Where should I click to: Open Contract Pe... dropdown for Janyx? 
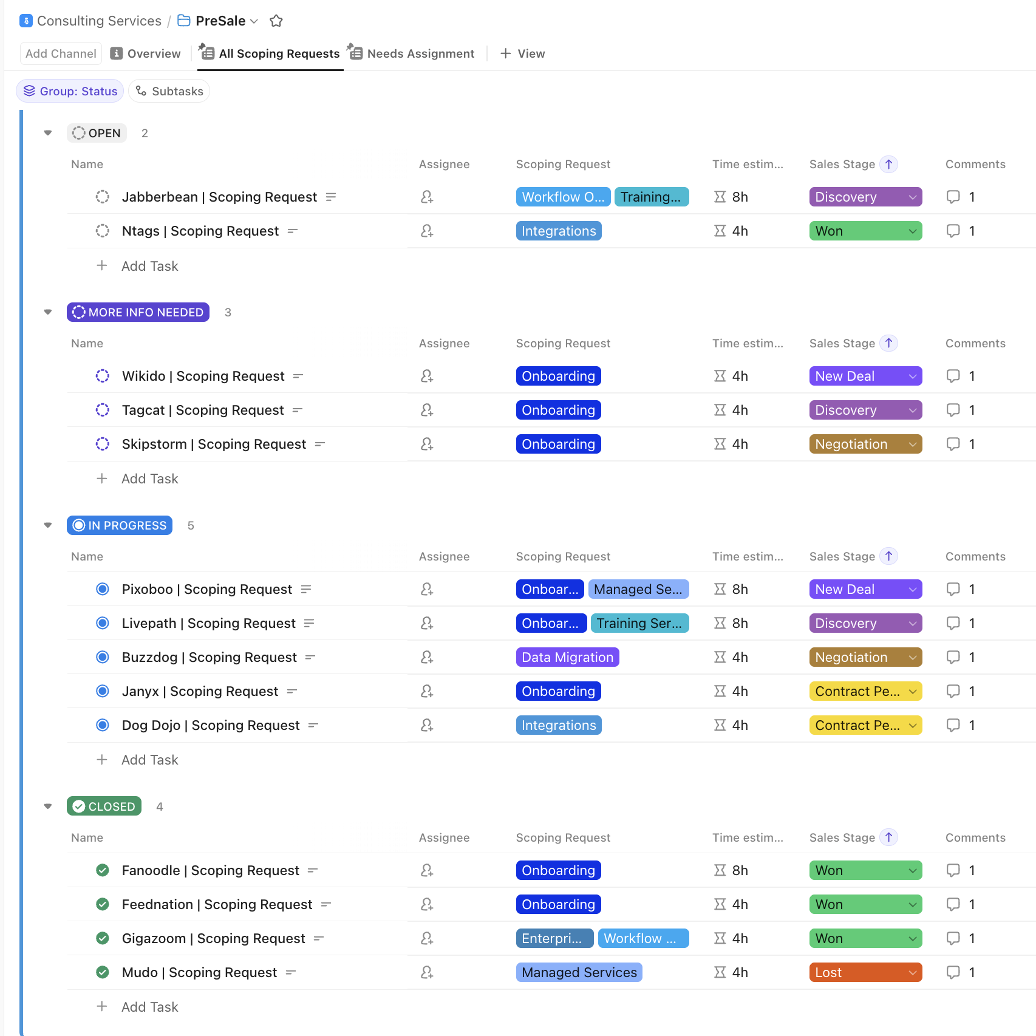click(x=865, y=691)
